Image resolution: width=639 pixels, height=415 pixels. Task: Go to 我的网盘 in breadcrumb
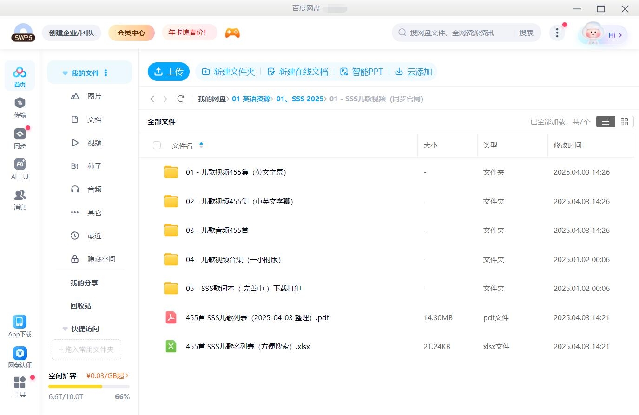pos(212,99)
